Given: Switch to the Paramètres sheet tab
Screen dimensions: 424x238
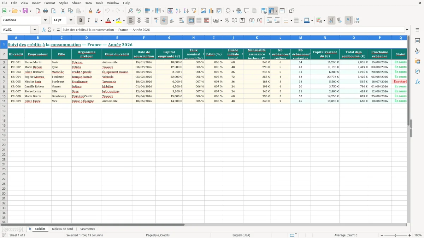Looking at the screenshot, I should [x=87, y=229].
